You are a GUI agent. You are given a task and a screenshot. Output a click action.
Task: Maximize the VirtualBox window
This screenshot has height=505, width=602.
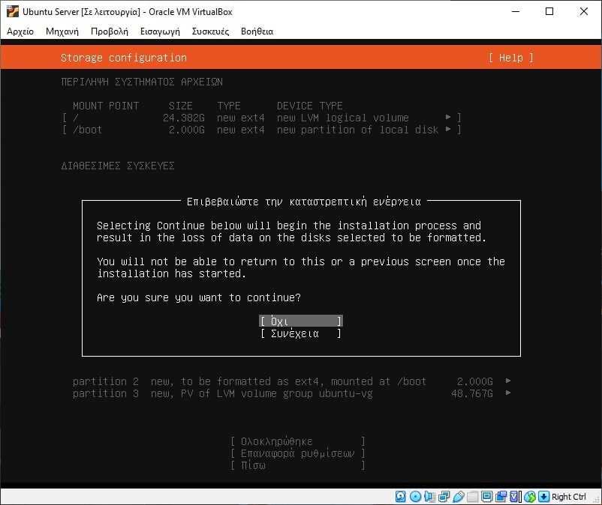point(549,11)
